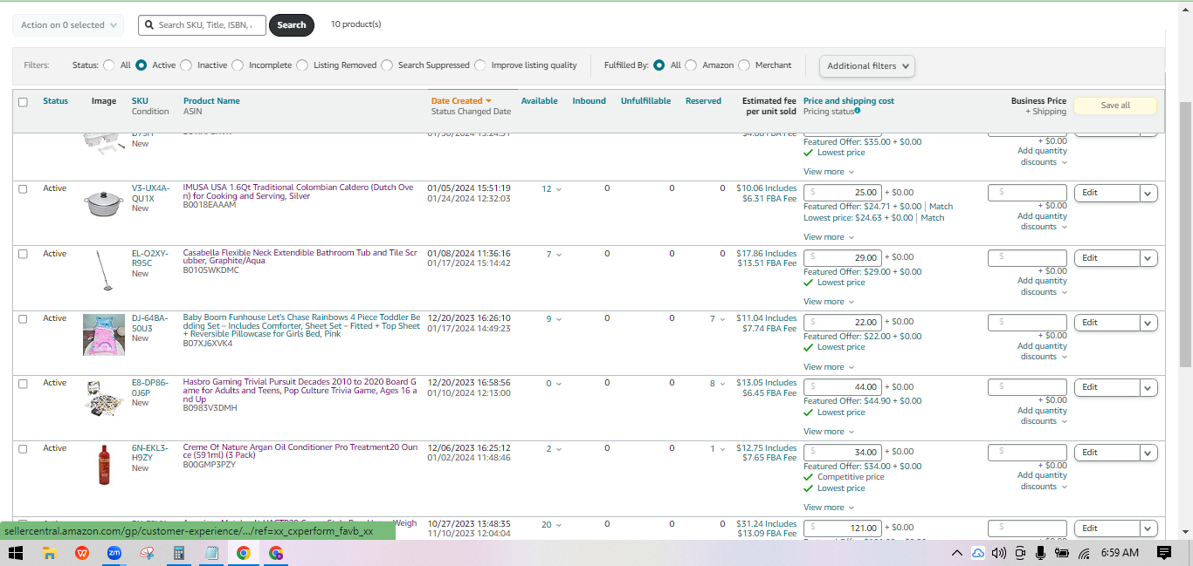Open the Casabella scrubber product thumbnail

(x=102, y=270)
